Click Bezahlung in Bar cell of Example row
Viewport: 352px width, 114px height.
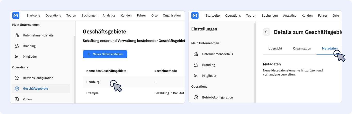pos(169,93)
